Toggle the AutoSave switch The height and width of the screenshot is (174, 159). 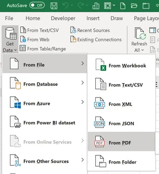pos(37,5)
